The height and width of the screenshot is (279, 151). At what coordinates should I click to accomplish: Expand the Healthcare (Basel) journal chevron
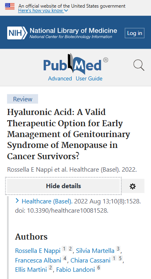[x=17, y=201]
